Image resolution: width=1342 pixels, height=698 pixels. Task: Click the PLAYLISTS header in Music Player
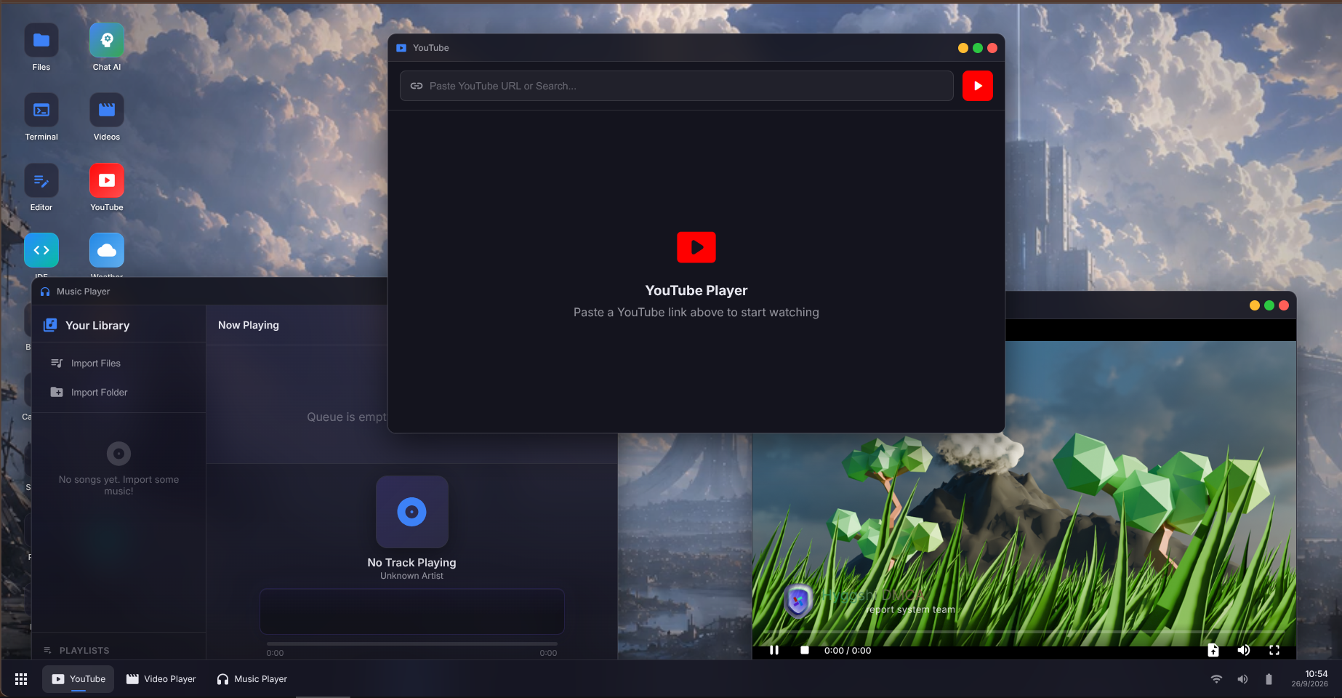[x=84, y=651]
